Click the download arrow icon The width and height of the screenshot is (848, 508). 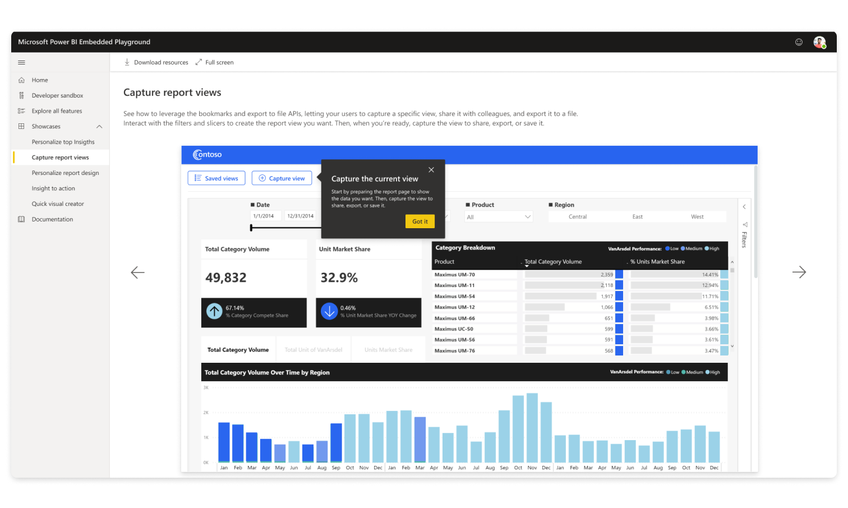point(127,62)
